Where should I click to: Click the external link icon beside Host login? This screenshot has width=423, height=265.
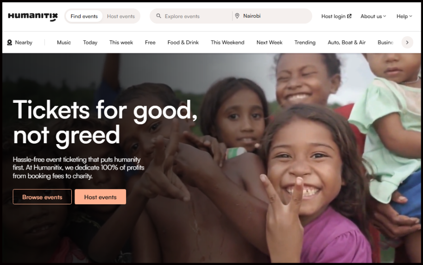(349, 16)
